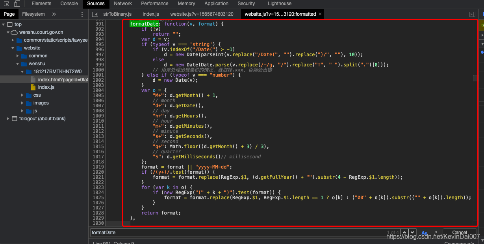Expand the images folder arrow
This screenshot has width=484, height=244.
pos(22,103)
